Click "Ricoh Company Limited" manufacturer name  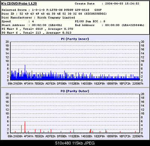56,17
